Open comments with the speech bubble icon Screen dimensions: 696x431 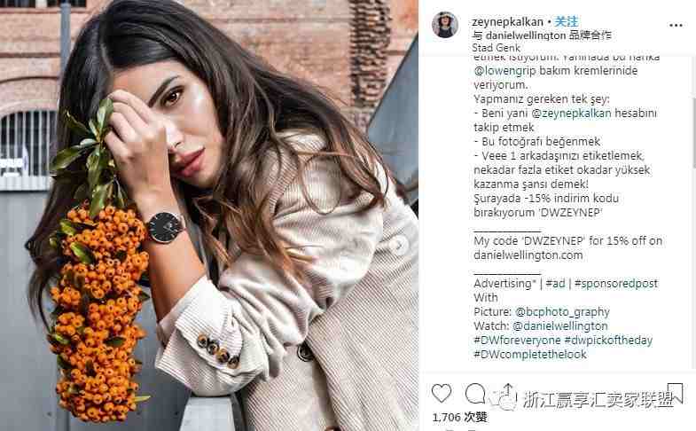pos(475,393)
